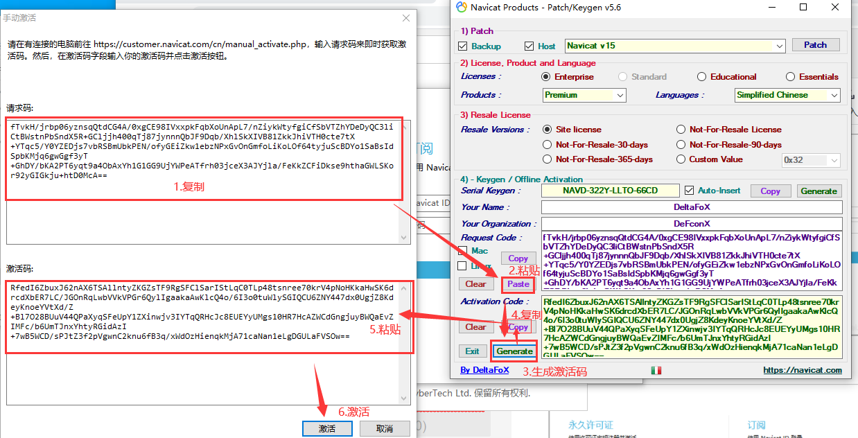
Task: Click the keygen app icon in title bar
Action: pos(462,8)
